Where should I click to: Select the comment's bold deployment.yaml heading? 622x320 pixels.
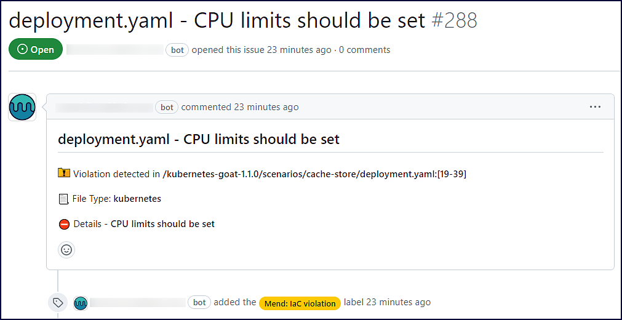pos(199,139)
